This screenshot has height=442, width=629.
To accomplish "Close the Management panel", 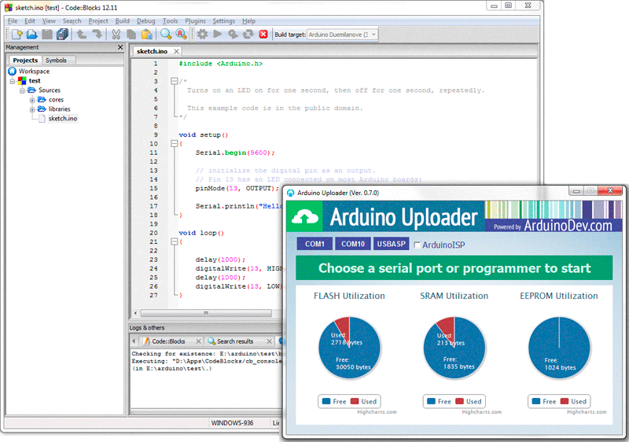I will coord(120,47).
